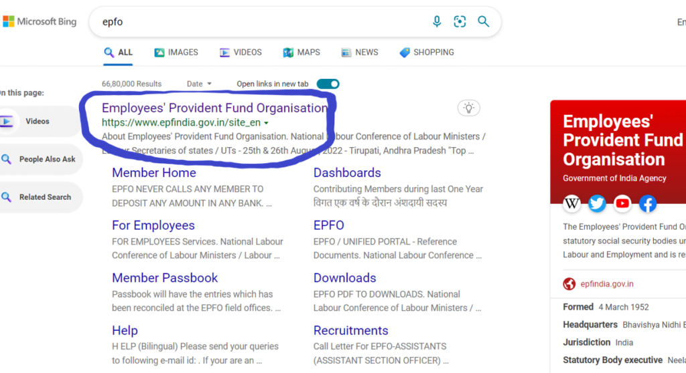Screen dimensions: 686x373
Task: Switch to the IMAGES tab
Action: [176, 52]
